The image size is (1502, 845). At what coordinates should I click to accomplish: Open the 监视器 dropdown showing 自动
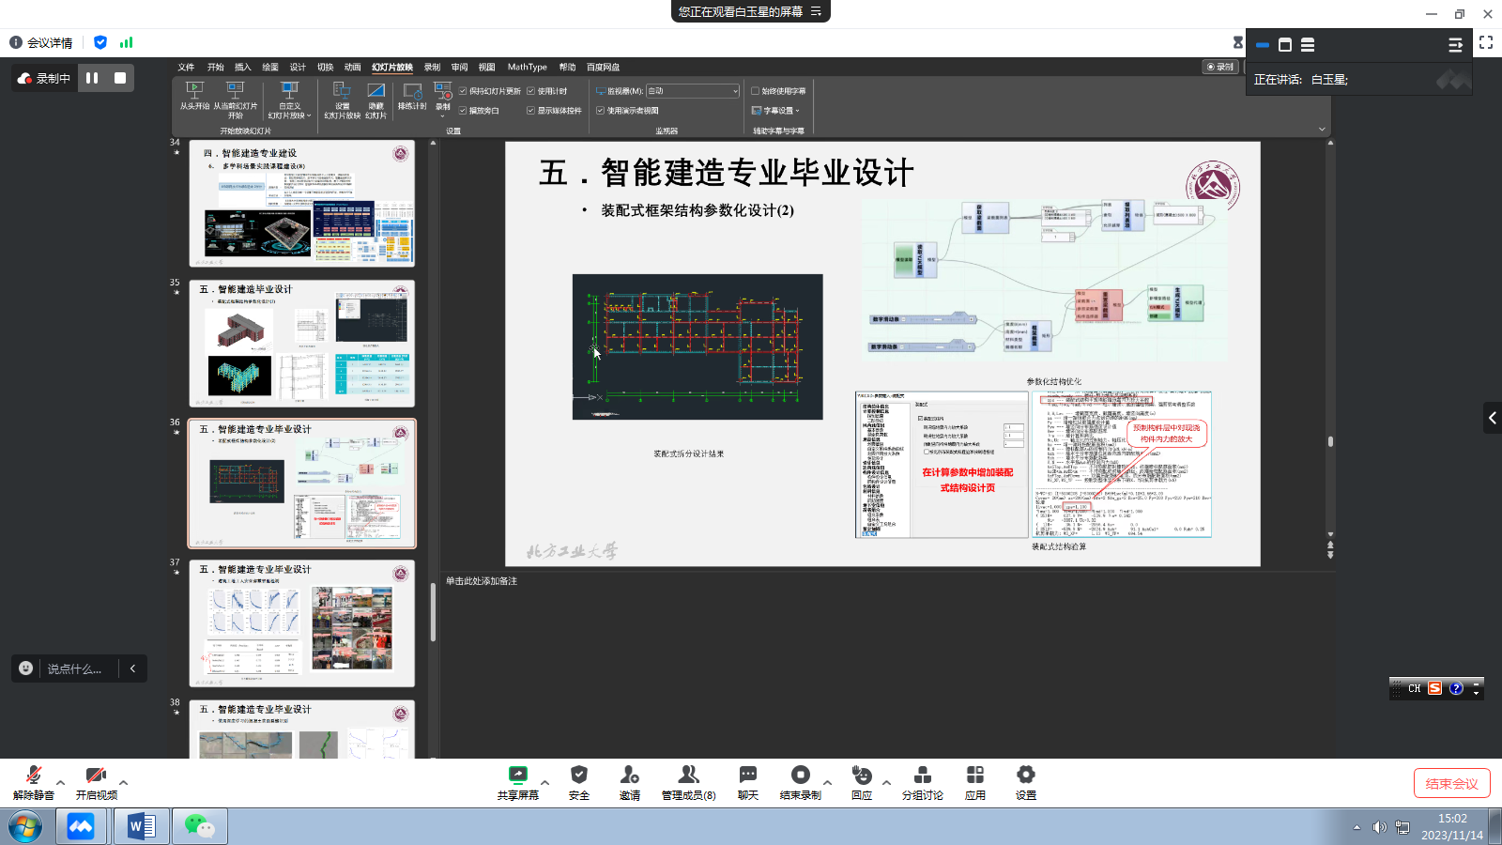[693, 91]
